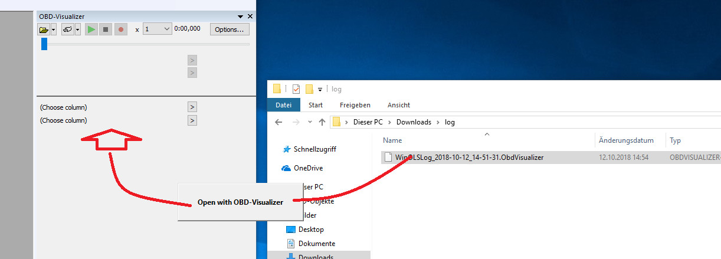Image resolution: width=721 pixels, height=259 pixels.
Task: Click the Dokumente document icon in navigation pane
Action: [290, 243]
